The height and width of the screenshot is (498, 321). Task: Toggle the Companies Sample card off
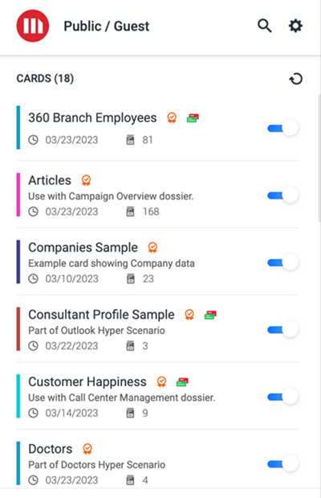pyautogui.click(x=283, y=262)
